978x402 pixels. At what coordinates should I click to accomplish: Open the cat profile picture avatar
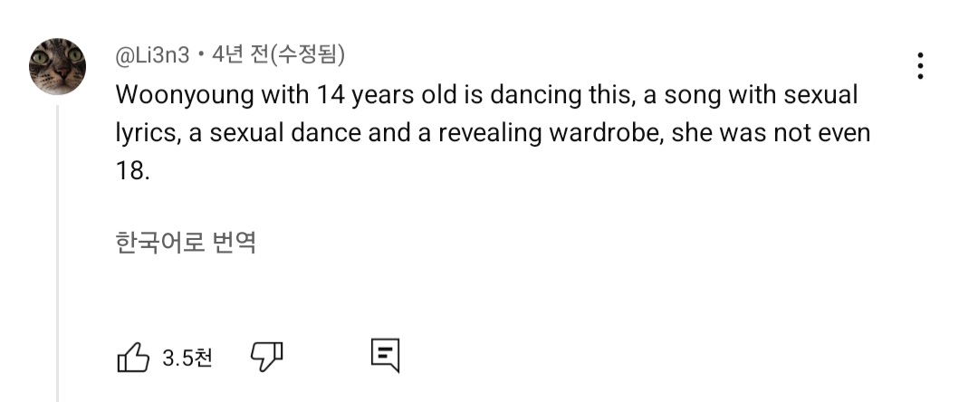click(58, 66)
